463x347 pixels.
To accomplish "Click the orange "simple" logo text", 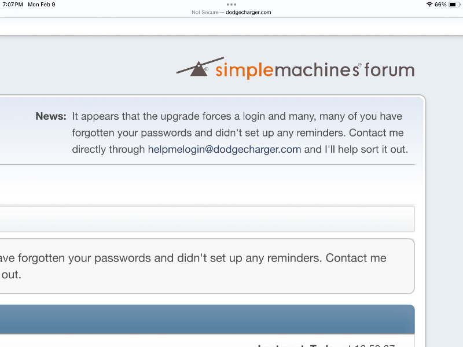I will pos(244,71).
